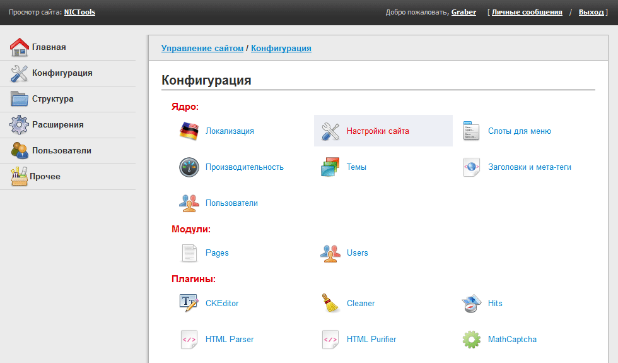Open Расширения sidebar menu item
Image resolution: width=618 pixels, height=363 pixels.
(58, 125)
